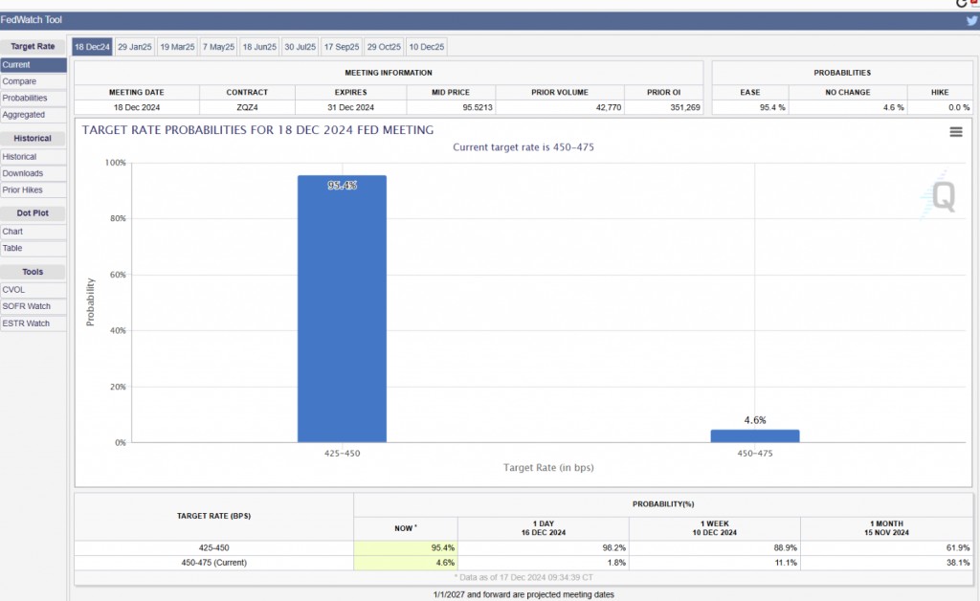The height and width of the screenshot is (601, 980).
Task: Select the 29 Jan25 meeting tab
Action: pos(135,47)
